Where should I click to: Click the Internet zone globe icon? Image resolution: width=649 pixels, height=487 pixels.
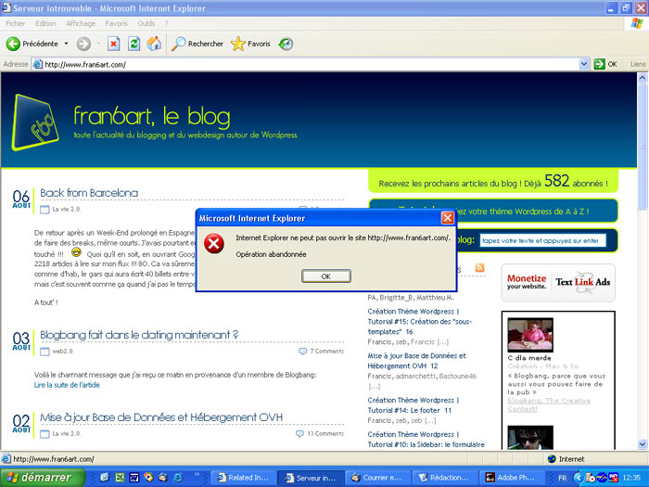[552, 459]
